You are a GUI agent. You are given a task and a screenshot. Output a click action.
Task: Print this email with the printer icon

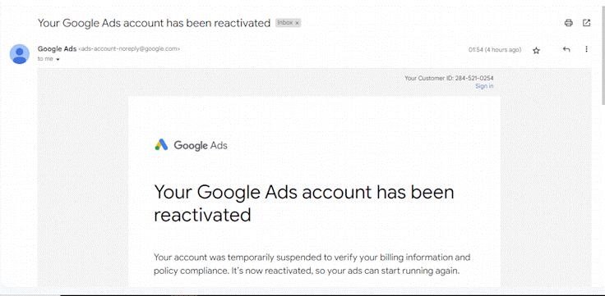click(x=568, y=23)
